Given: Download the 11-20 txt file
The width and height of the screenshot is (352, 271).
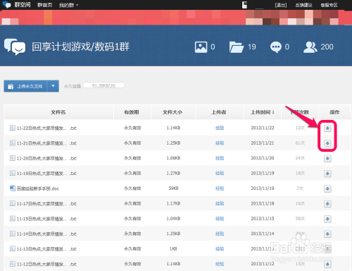Looking at the screenshot, I should click(327, 158).
